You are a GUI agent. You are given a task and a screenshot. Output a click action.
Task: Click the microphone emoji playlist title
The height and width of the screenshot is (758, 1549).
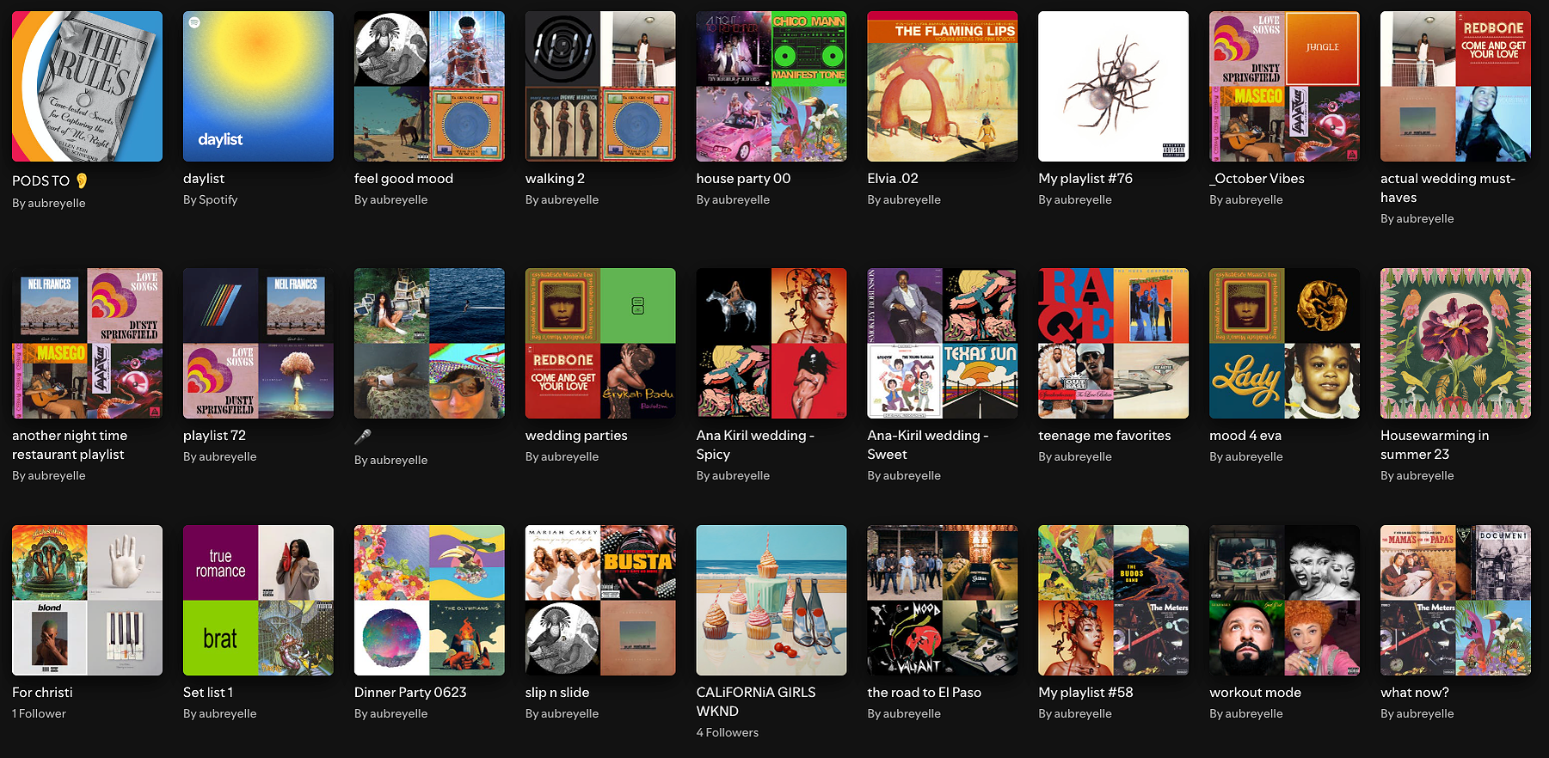(x=363, y=437)
